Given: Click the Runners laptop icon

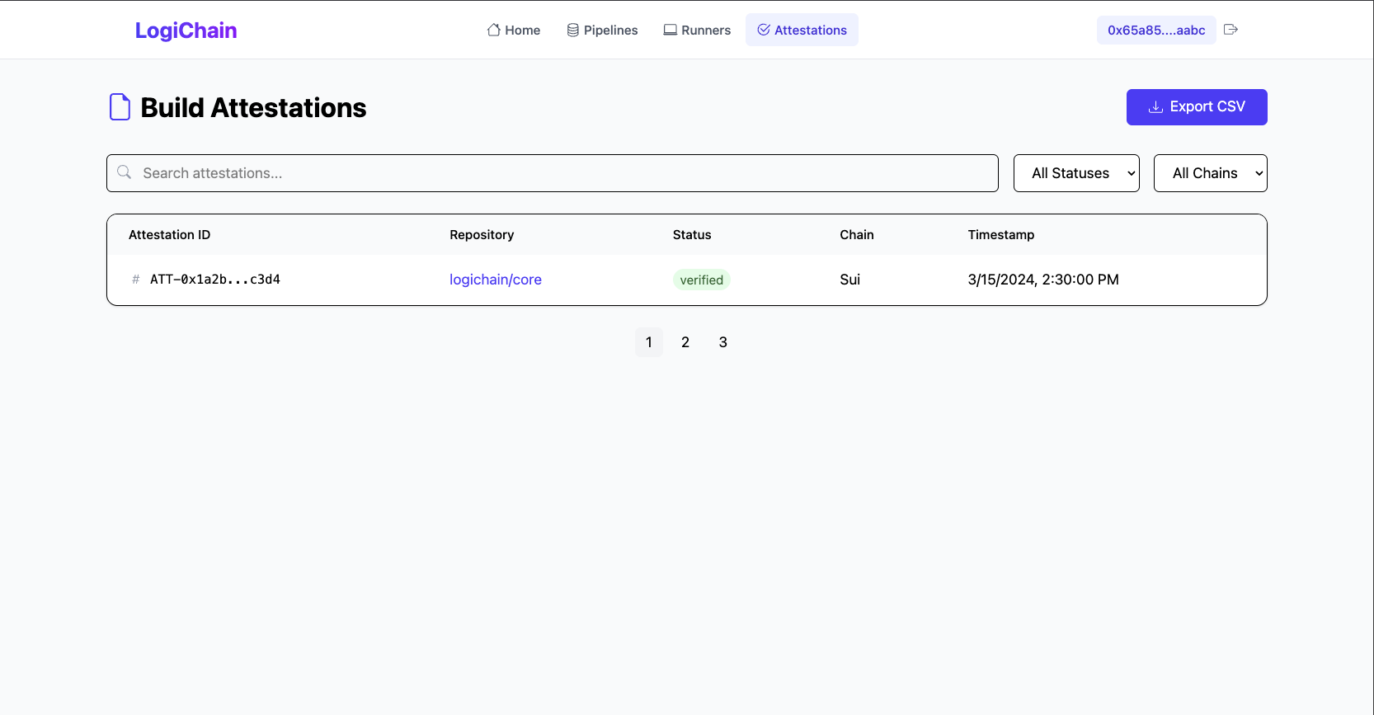Looking at the screenshot, I should tap(671, 30).
